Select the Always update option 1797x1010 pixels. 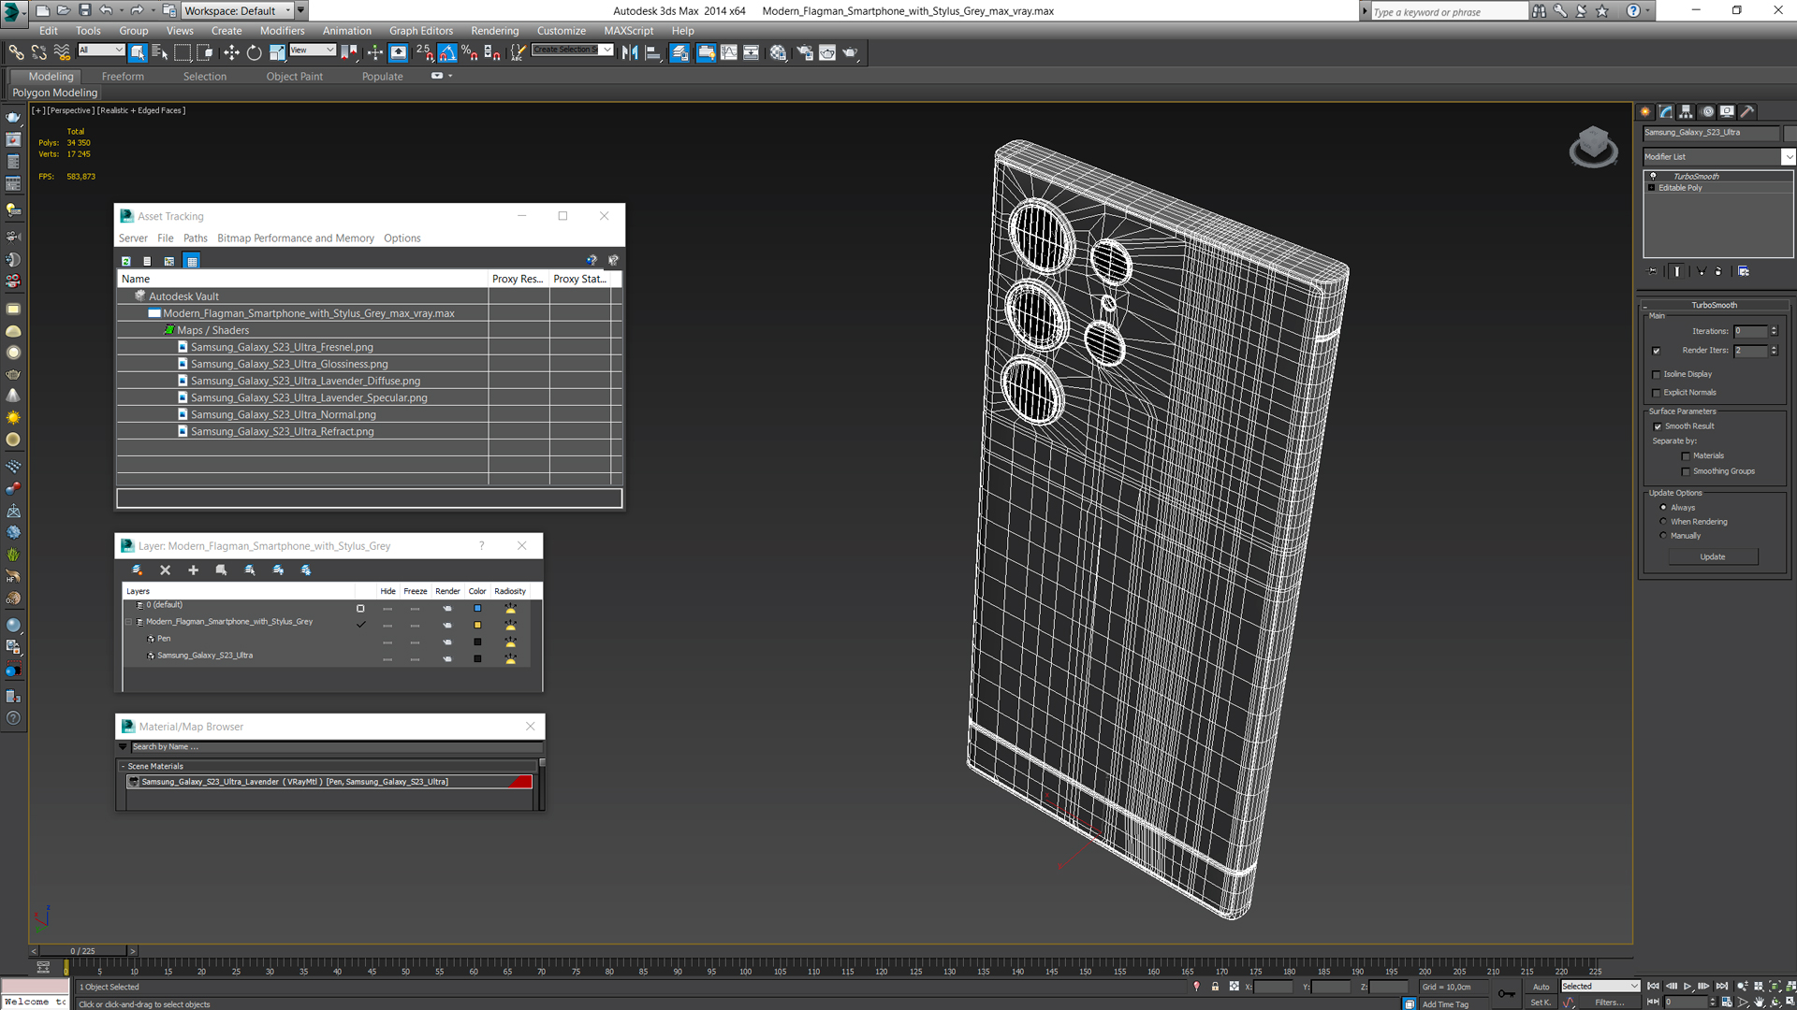tap(1663, 508)
